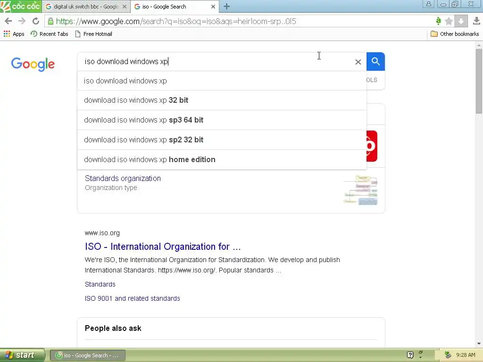Close the 'digital uk switch bbc' tab
The image size is (483, 362).
[x=125, y=7]
